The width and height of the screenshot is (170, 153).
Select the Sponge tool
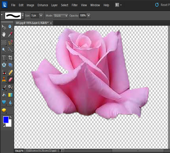(4, 110)
